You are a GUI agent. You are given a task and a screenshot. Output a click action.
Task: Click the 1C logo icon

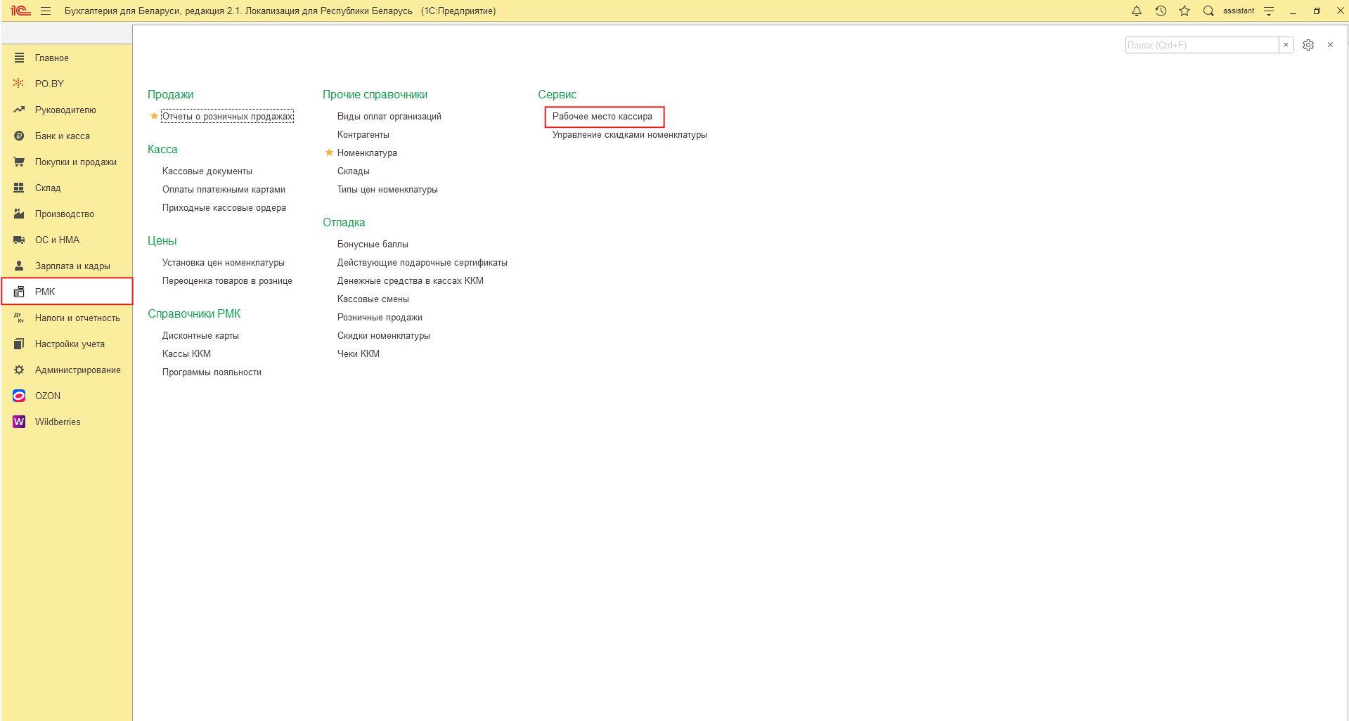point(20,11)
